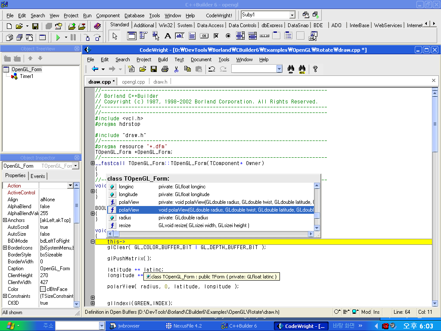Click the Print icon in CodeWright toolbar
The image size is (441, 331).
165,69
